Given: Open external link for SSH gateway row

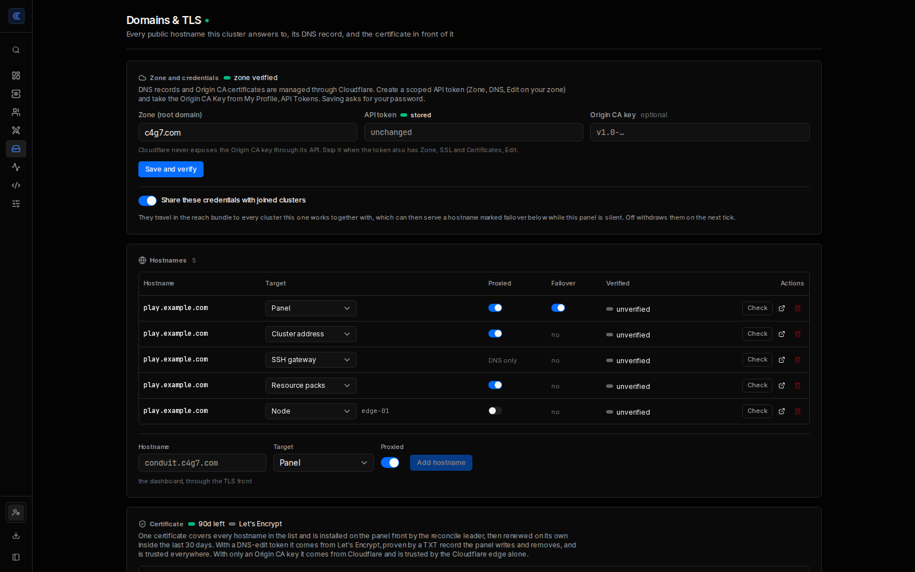Looking at the screenshot, I should tap(782, 360).
